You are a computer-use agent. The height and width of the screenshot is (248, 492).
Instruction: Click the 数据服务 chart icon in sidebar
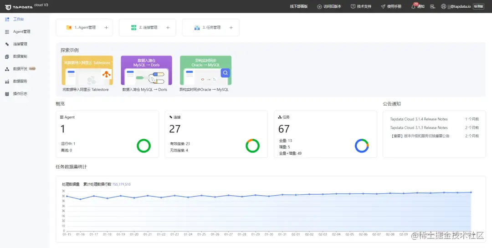(x=7, y=81)
